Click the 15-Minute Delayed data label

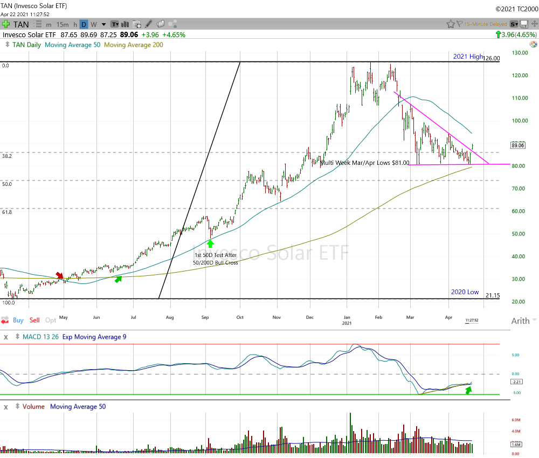[x=486, y=24]
